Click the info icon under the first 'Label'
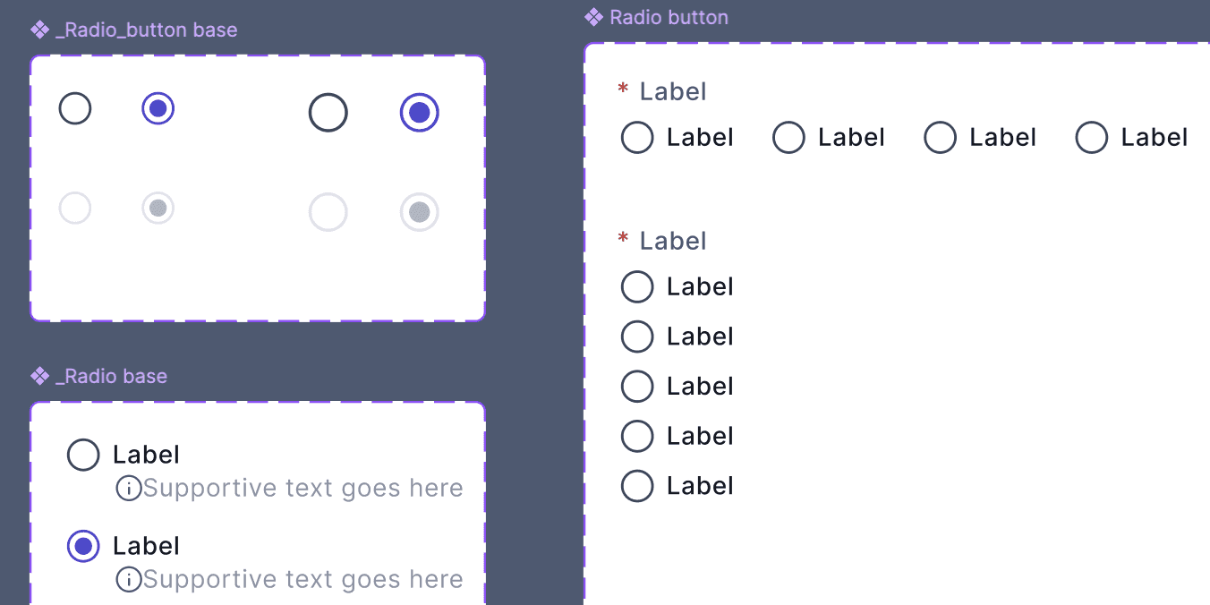This screenshot has height=605, width=1210. click(x=130, y=488)
